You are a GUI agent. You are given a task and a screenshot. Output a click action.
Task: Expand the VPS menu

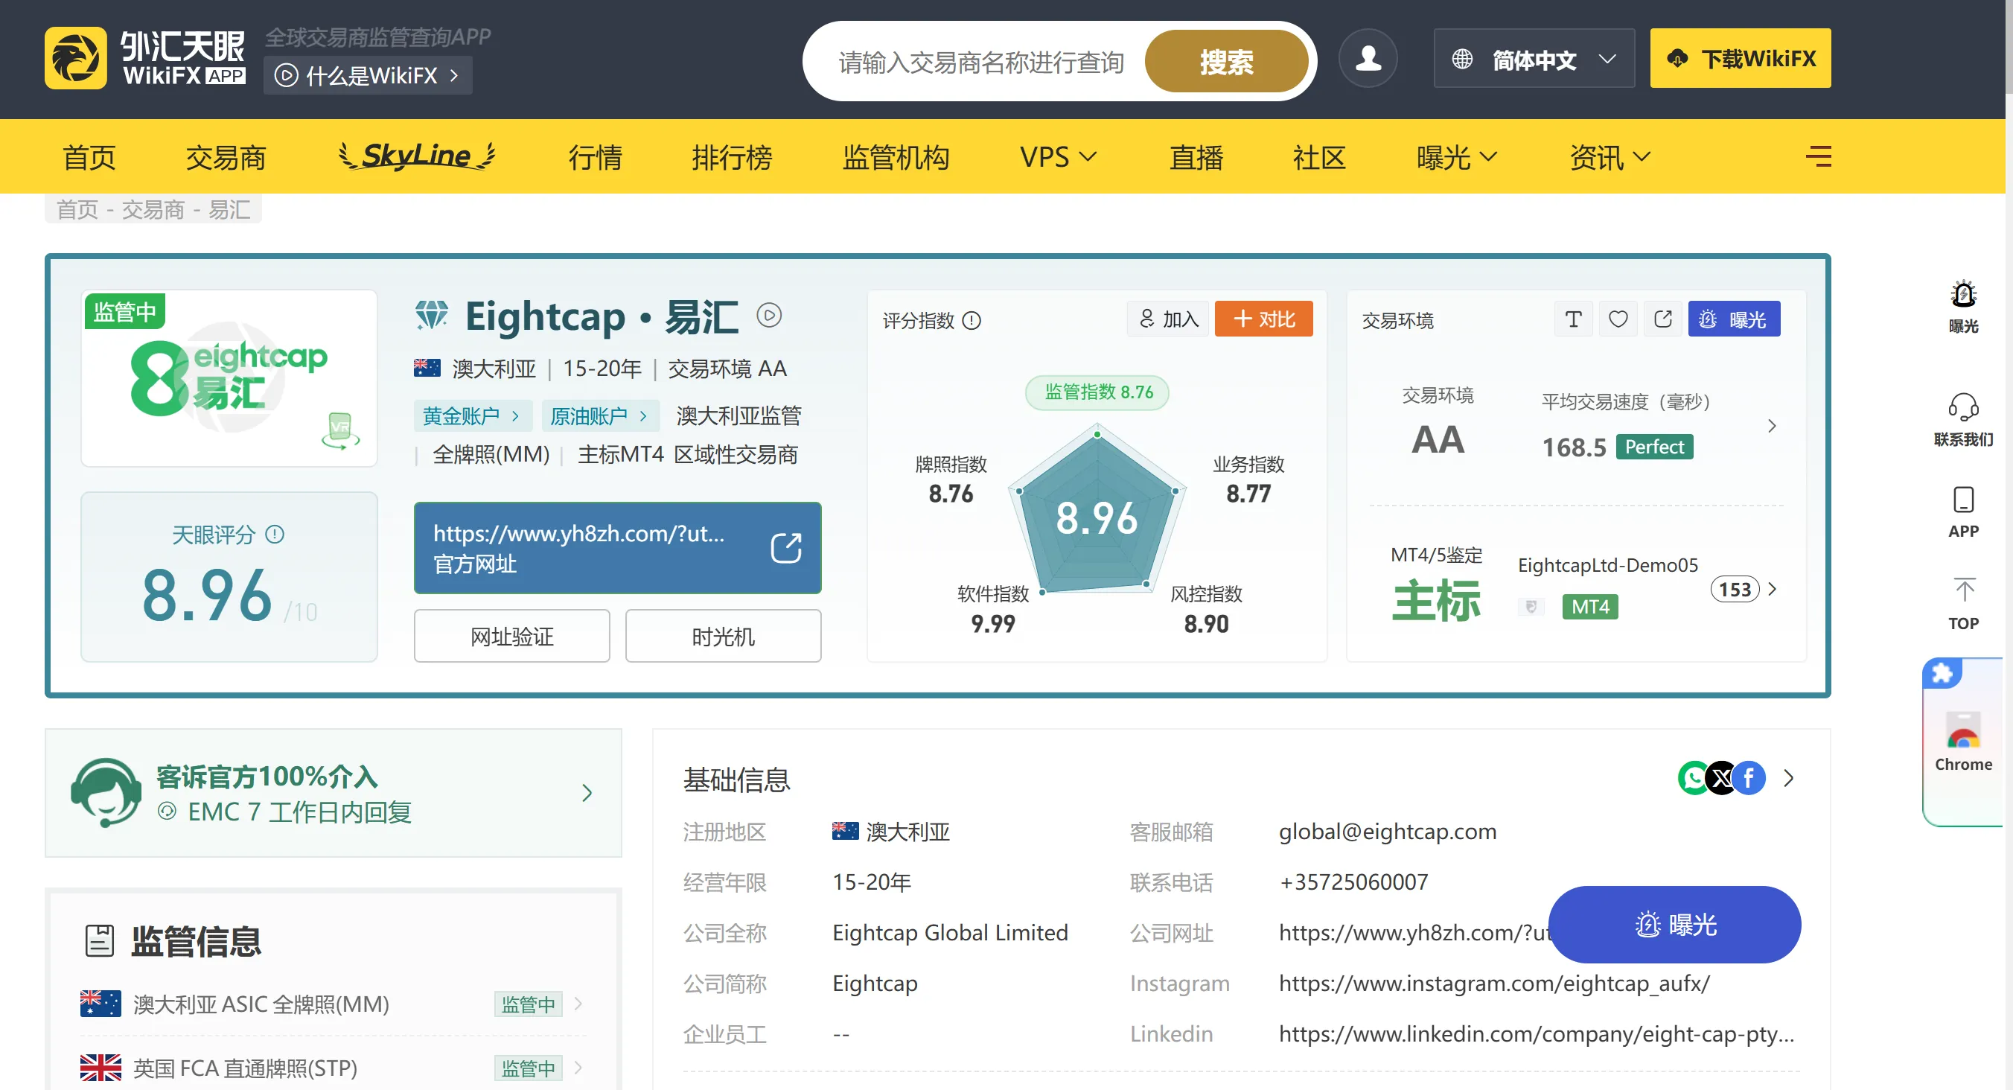(x=1058, y=157)
